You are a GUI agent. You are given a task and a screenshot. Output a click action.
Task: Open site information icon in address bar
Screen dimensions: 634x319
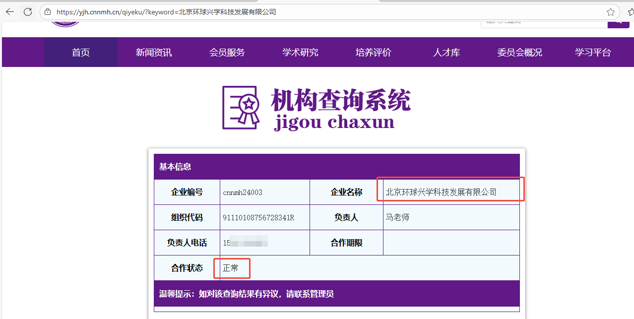(47, 11)
